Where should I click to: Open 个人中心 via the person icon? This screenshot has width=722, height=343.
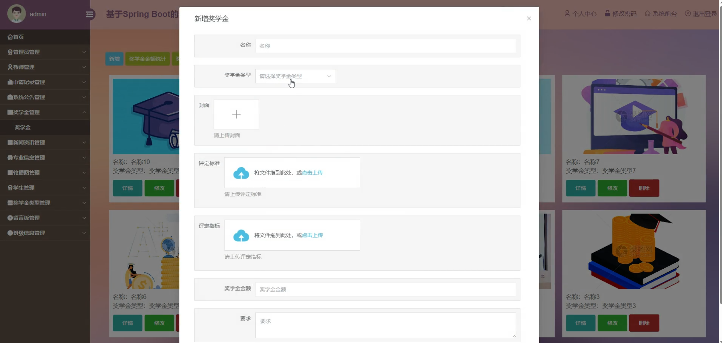tap(568, 14)
